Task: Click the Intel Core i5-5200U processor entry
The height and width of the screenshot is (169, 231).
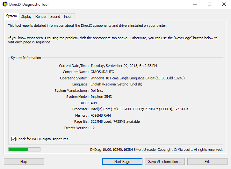Action: pos(139,109)
